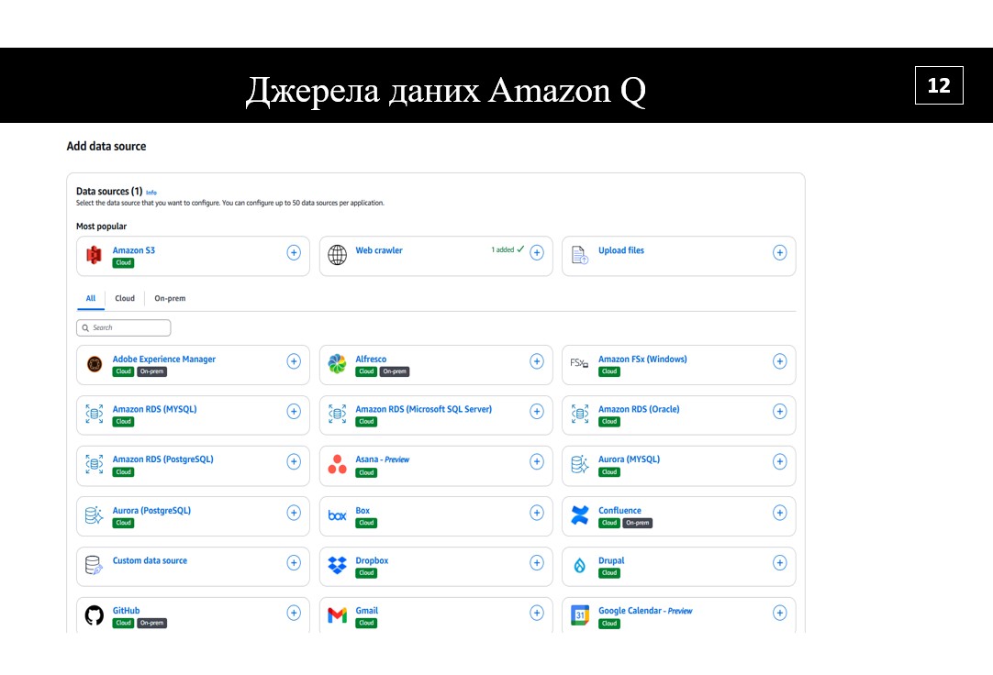The image size is (993, 675).
Task: Click plus icon for Aurora (PostgreSQL)
Action: click(x=294, y=513)
